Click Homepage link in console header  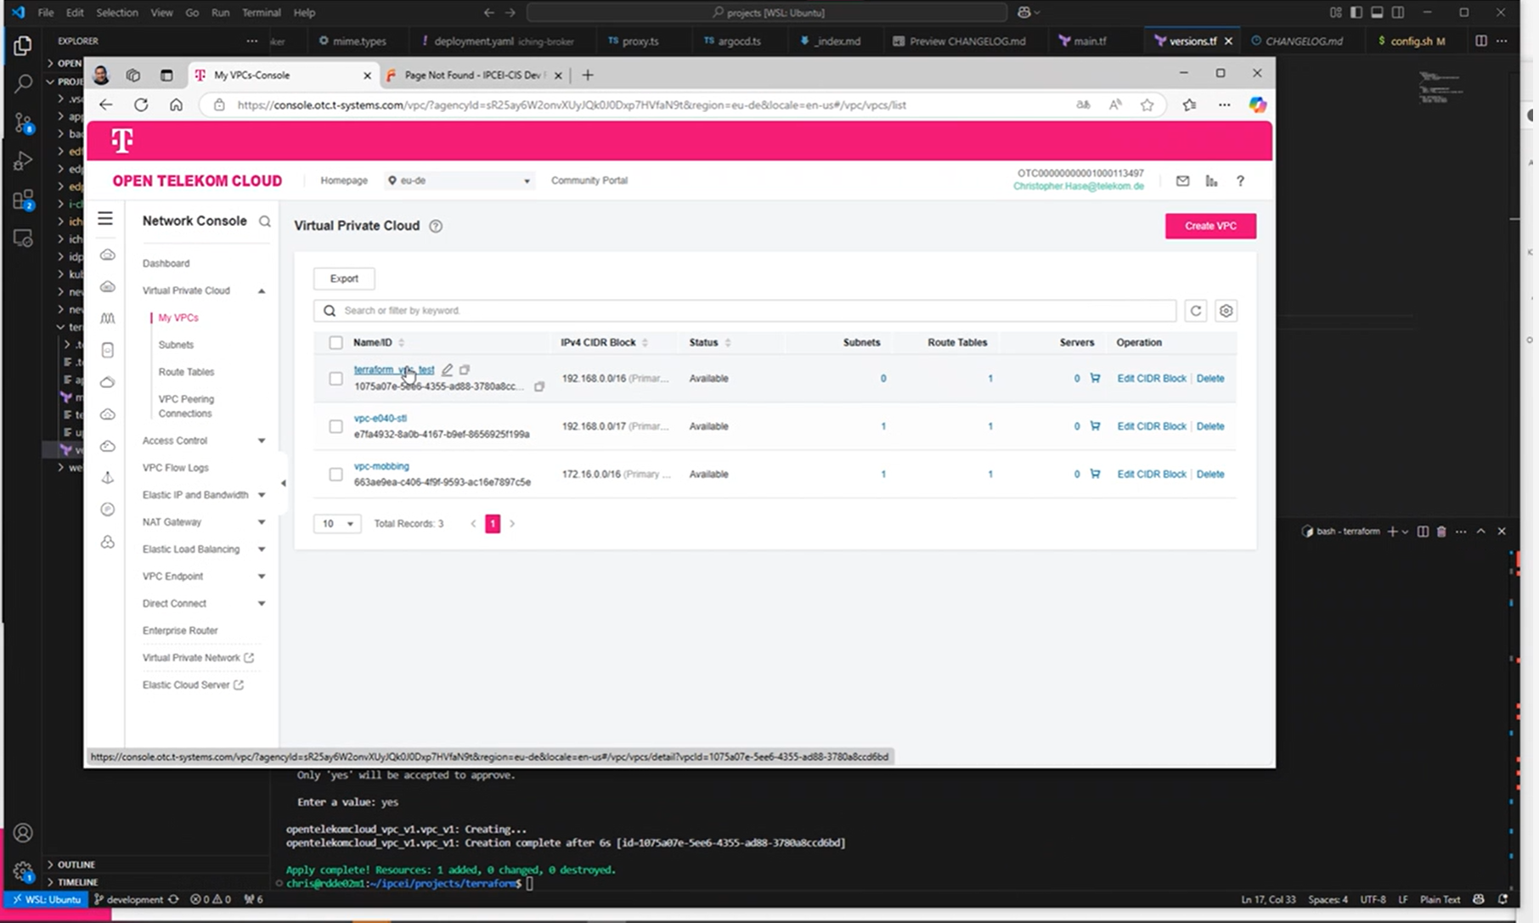344,181
